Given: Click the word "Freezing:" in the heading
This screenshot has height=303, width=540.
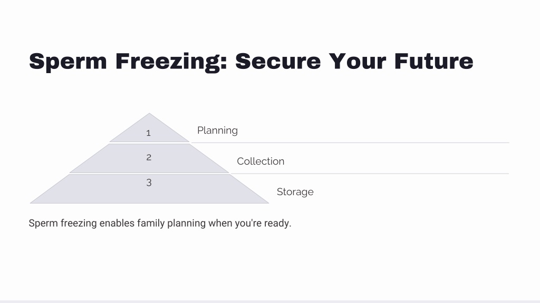Looking at the screenshot, I should [171, 62].
